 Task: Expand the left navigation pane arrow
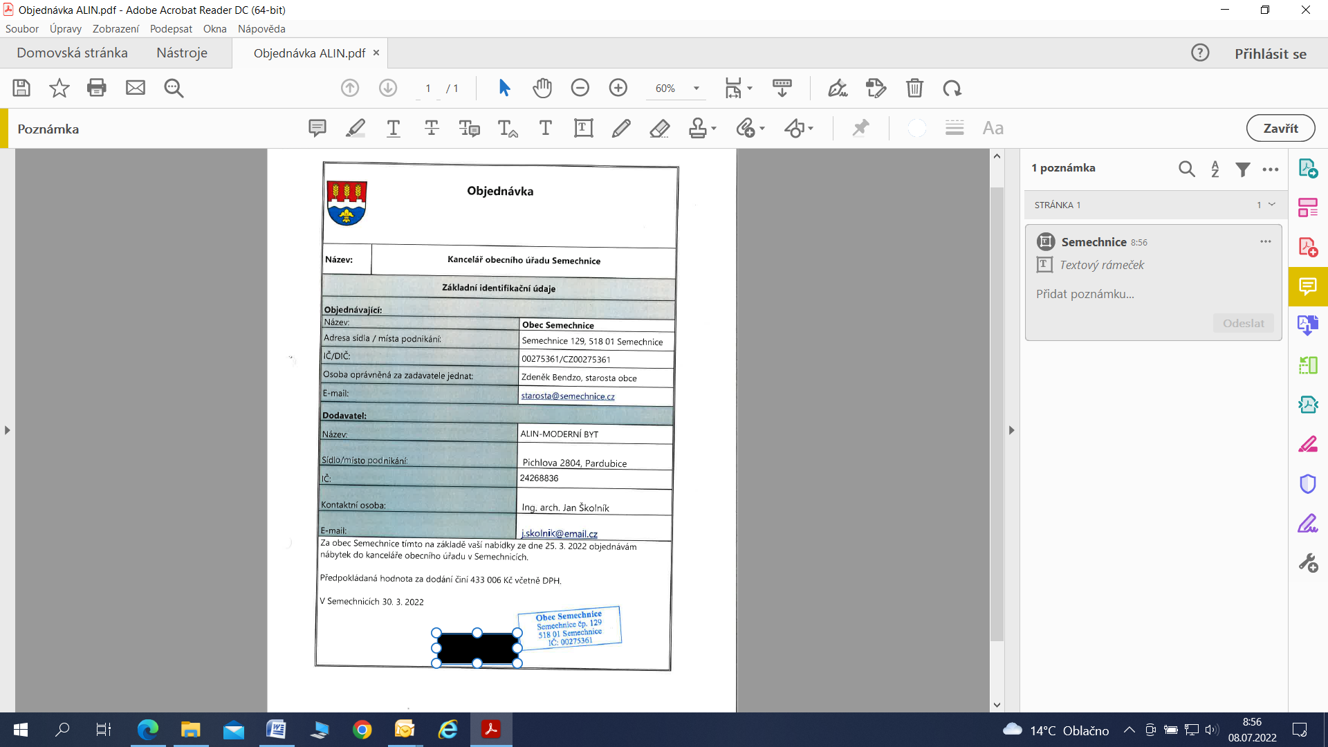(x=8, y=430)
